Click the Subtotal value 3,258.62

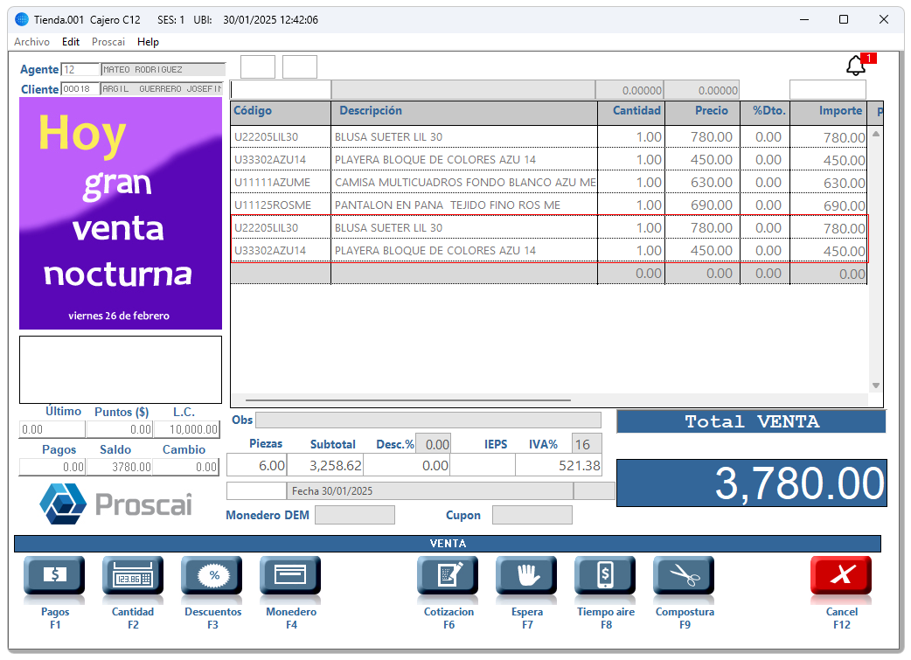click(x=324, y=466)
